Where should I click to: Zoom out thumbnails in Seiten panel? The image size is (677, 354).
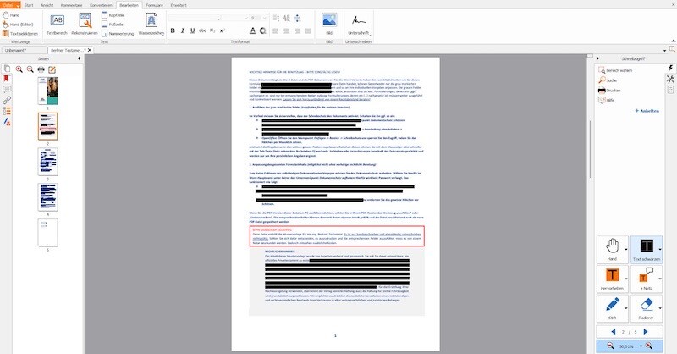coord(30,69)
